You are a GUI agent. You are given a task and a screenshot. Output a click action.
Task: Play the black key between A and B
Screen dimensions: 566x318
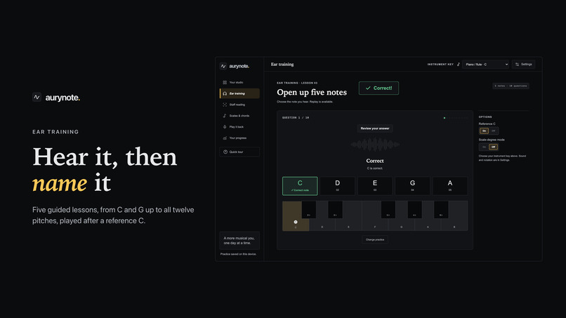click(441, 210)
